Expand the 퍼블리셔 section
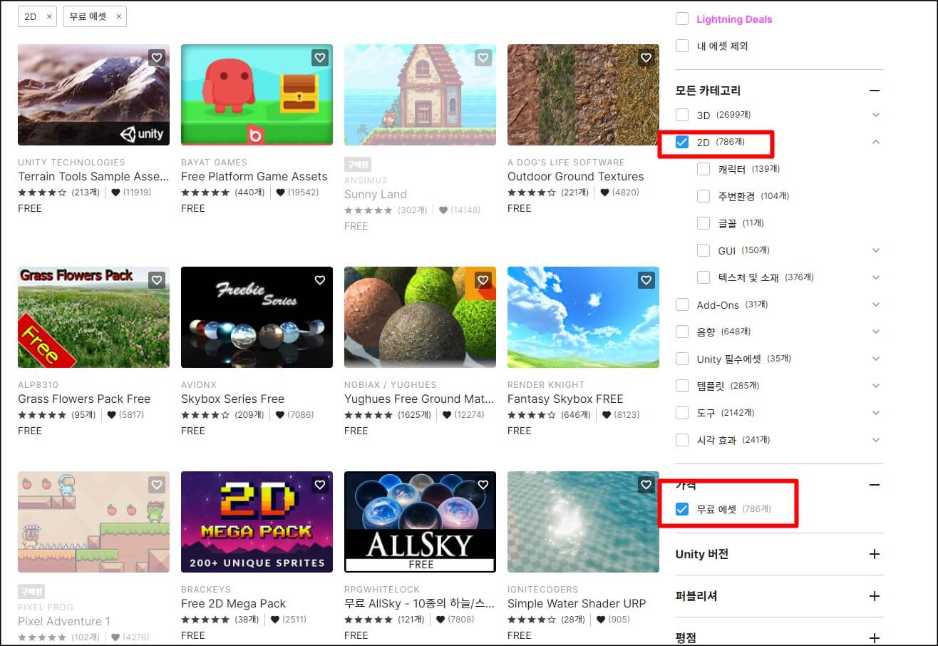This screenshot has width=938, height=646. pyautogui.click(x=875, y=596)
